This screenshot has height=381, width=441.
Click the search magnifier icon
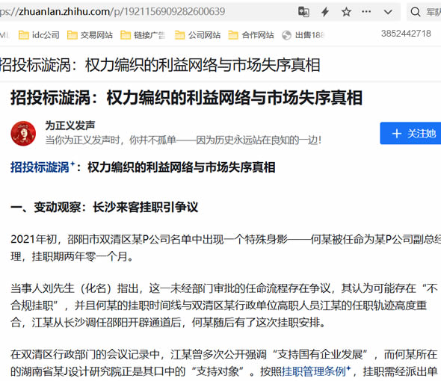click(416, 12)
